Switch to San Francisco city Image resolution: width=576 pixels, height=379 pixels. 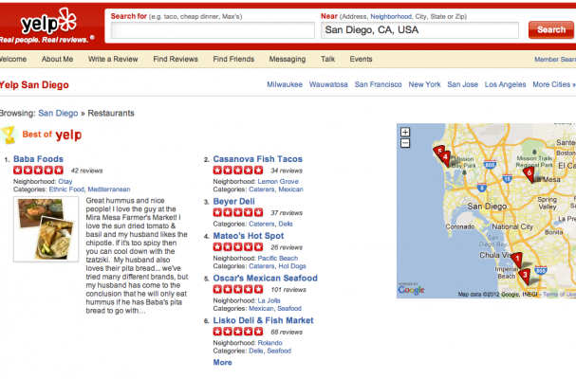378,84
